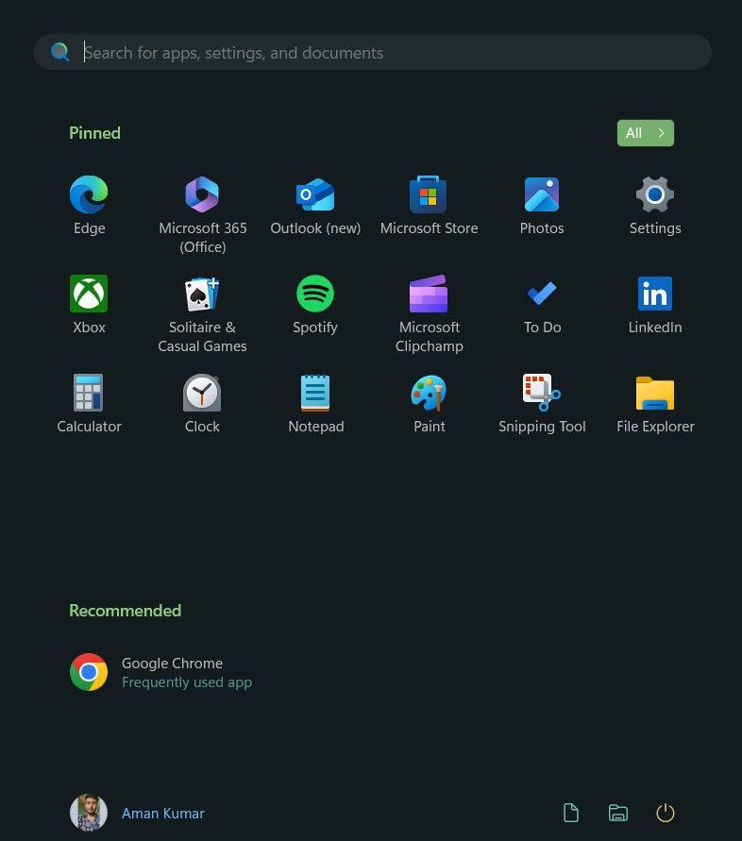The image size is (742, 841).
Task: Click the Power button icon
Action: 666,813
